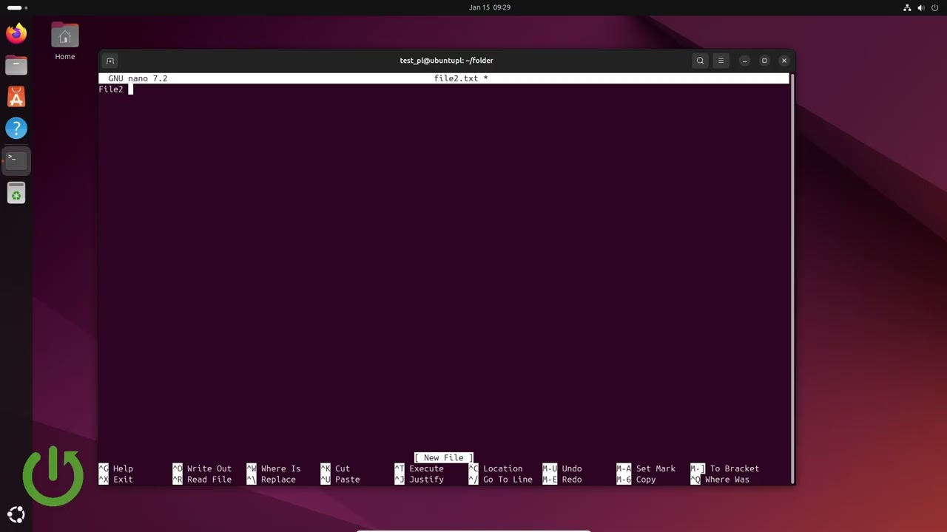Click the volume icon in top bar
Image resolution: width=947 pixels, height=532 pixels.
[x=921, y=7]
